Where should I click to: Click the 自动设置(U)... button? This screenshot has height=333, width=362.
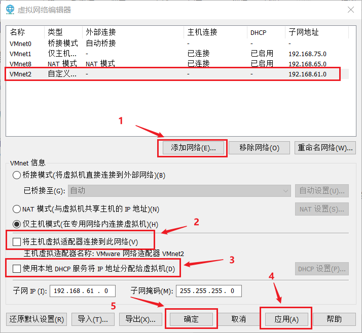click(x=322, y=191)
